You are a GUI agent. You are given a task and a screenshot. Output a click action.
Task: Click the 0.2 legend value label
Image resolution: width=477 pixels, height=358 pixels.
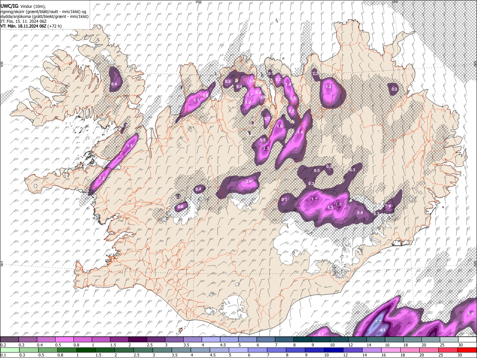click(x=3, y=345)
